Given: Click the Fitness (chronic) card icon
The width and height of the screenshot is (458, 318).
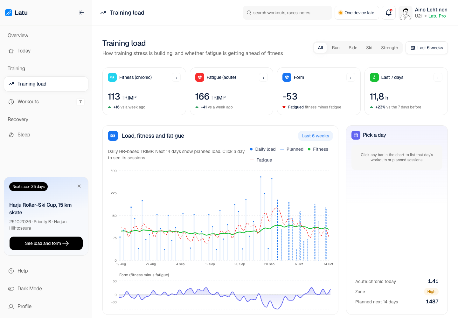Looking at the screenshot, I should pyautogui.click(x=112, y=77).
